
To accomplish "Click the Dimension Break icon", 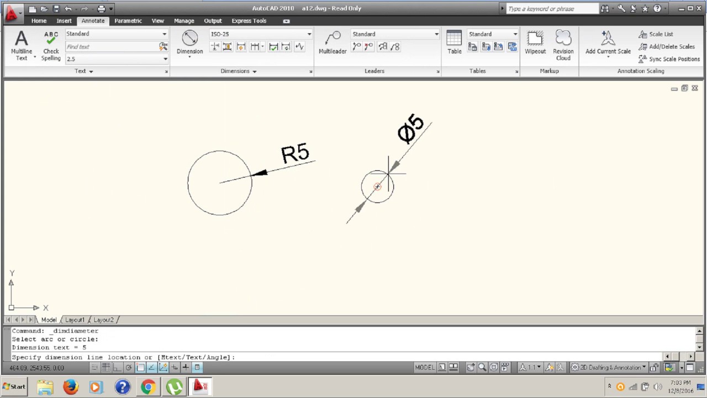I will point(215,47).
